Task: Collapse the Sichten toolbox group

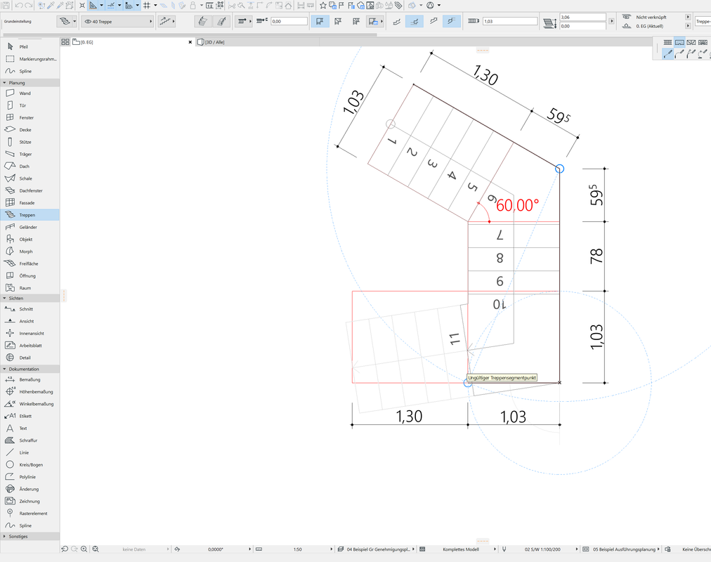Action: click(30, 299)
